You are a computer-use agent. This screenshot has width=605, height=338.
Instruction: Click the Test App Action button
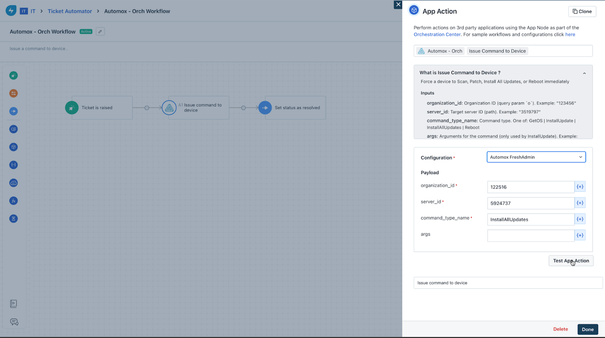(571, 261)
